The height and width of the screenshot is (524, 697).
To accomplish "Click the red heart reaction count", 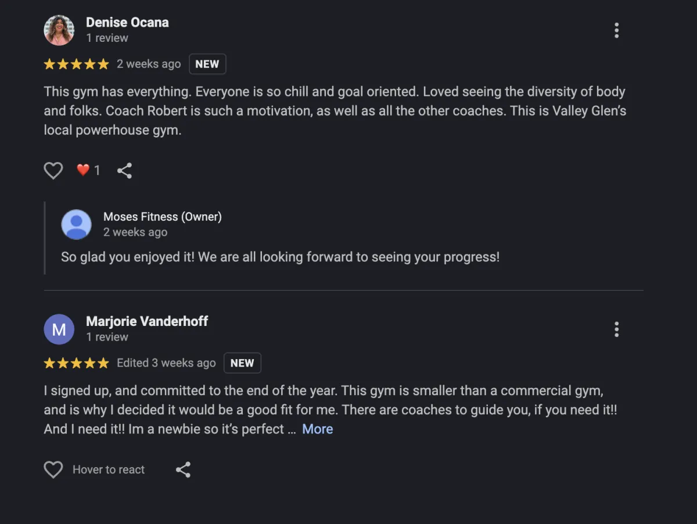I will [88, 170].
